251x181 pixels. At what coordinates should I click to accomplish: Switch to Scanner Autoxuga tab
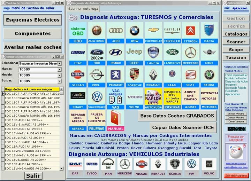pyautogui.click(x=83, y=9)
